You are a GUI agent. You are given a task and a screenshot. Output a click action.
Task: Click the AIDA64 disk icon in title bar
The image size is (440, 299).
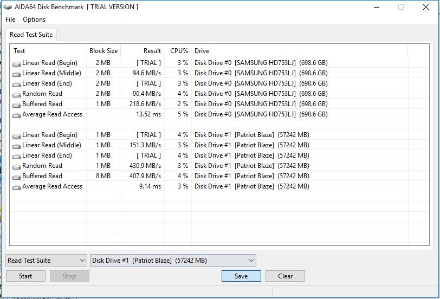(x=8, y=7)
